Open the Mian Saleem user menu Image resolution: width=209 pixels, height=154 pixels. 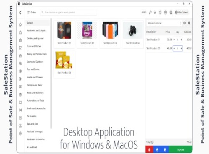(181, 12)
